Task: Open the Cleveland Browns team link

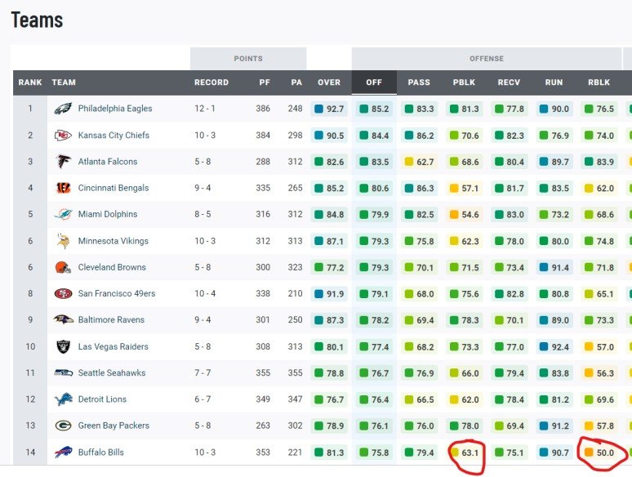Action: [112, 267]
